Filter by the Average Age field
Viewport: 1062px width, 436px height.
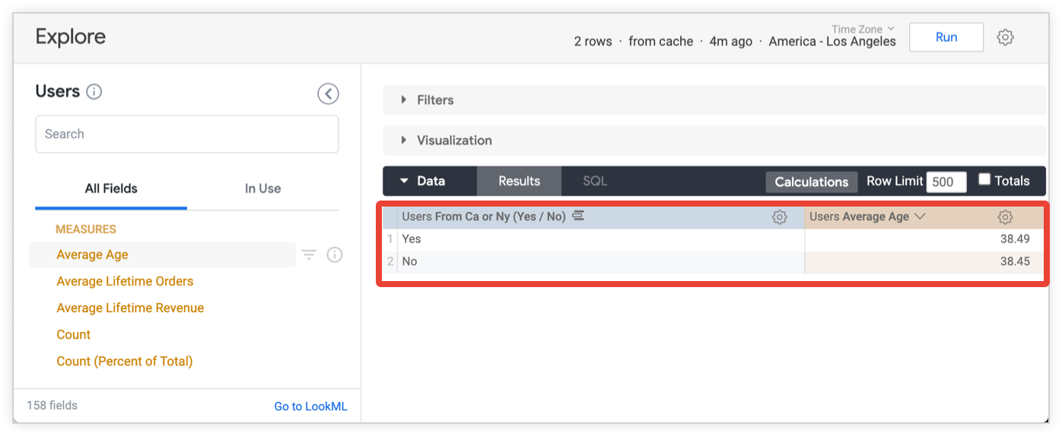pyautogui.click(x=309, y=255)
